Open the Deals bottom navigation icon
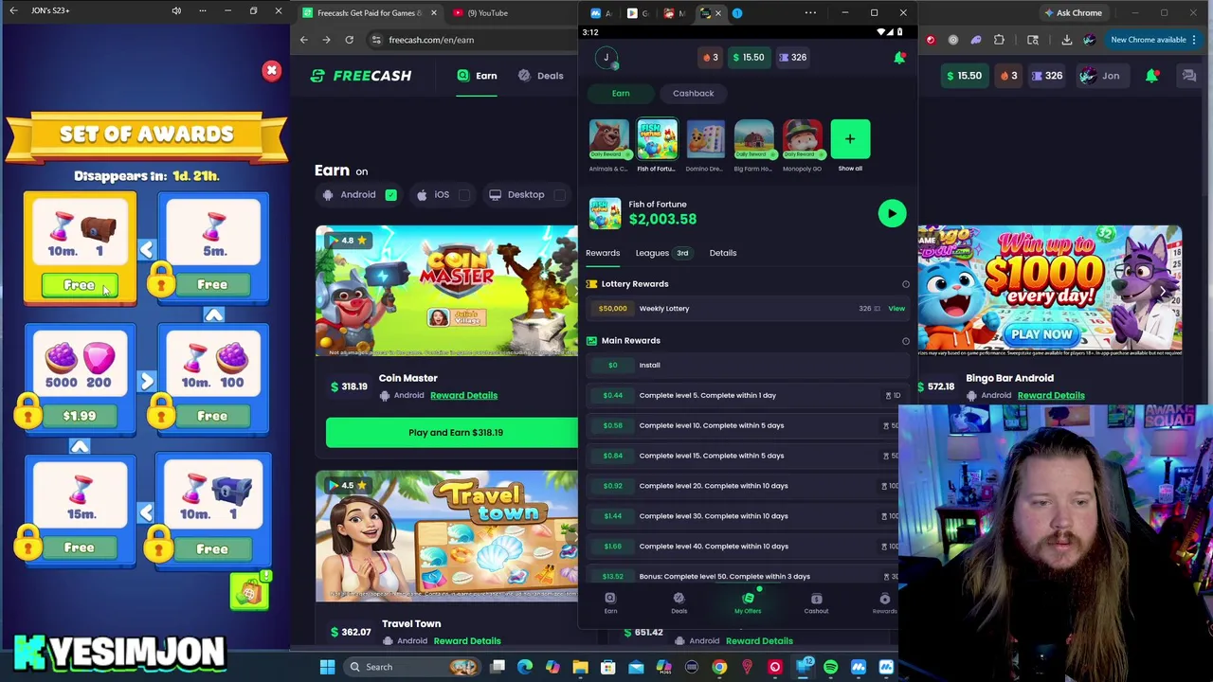 [x=679, y=603]
